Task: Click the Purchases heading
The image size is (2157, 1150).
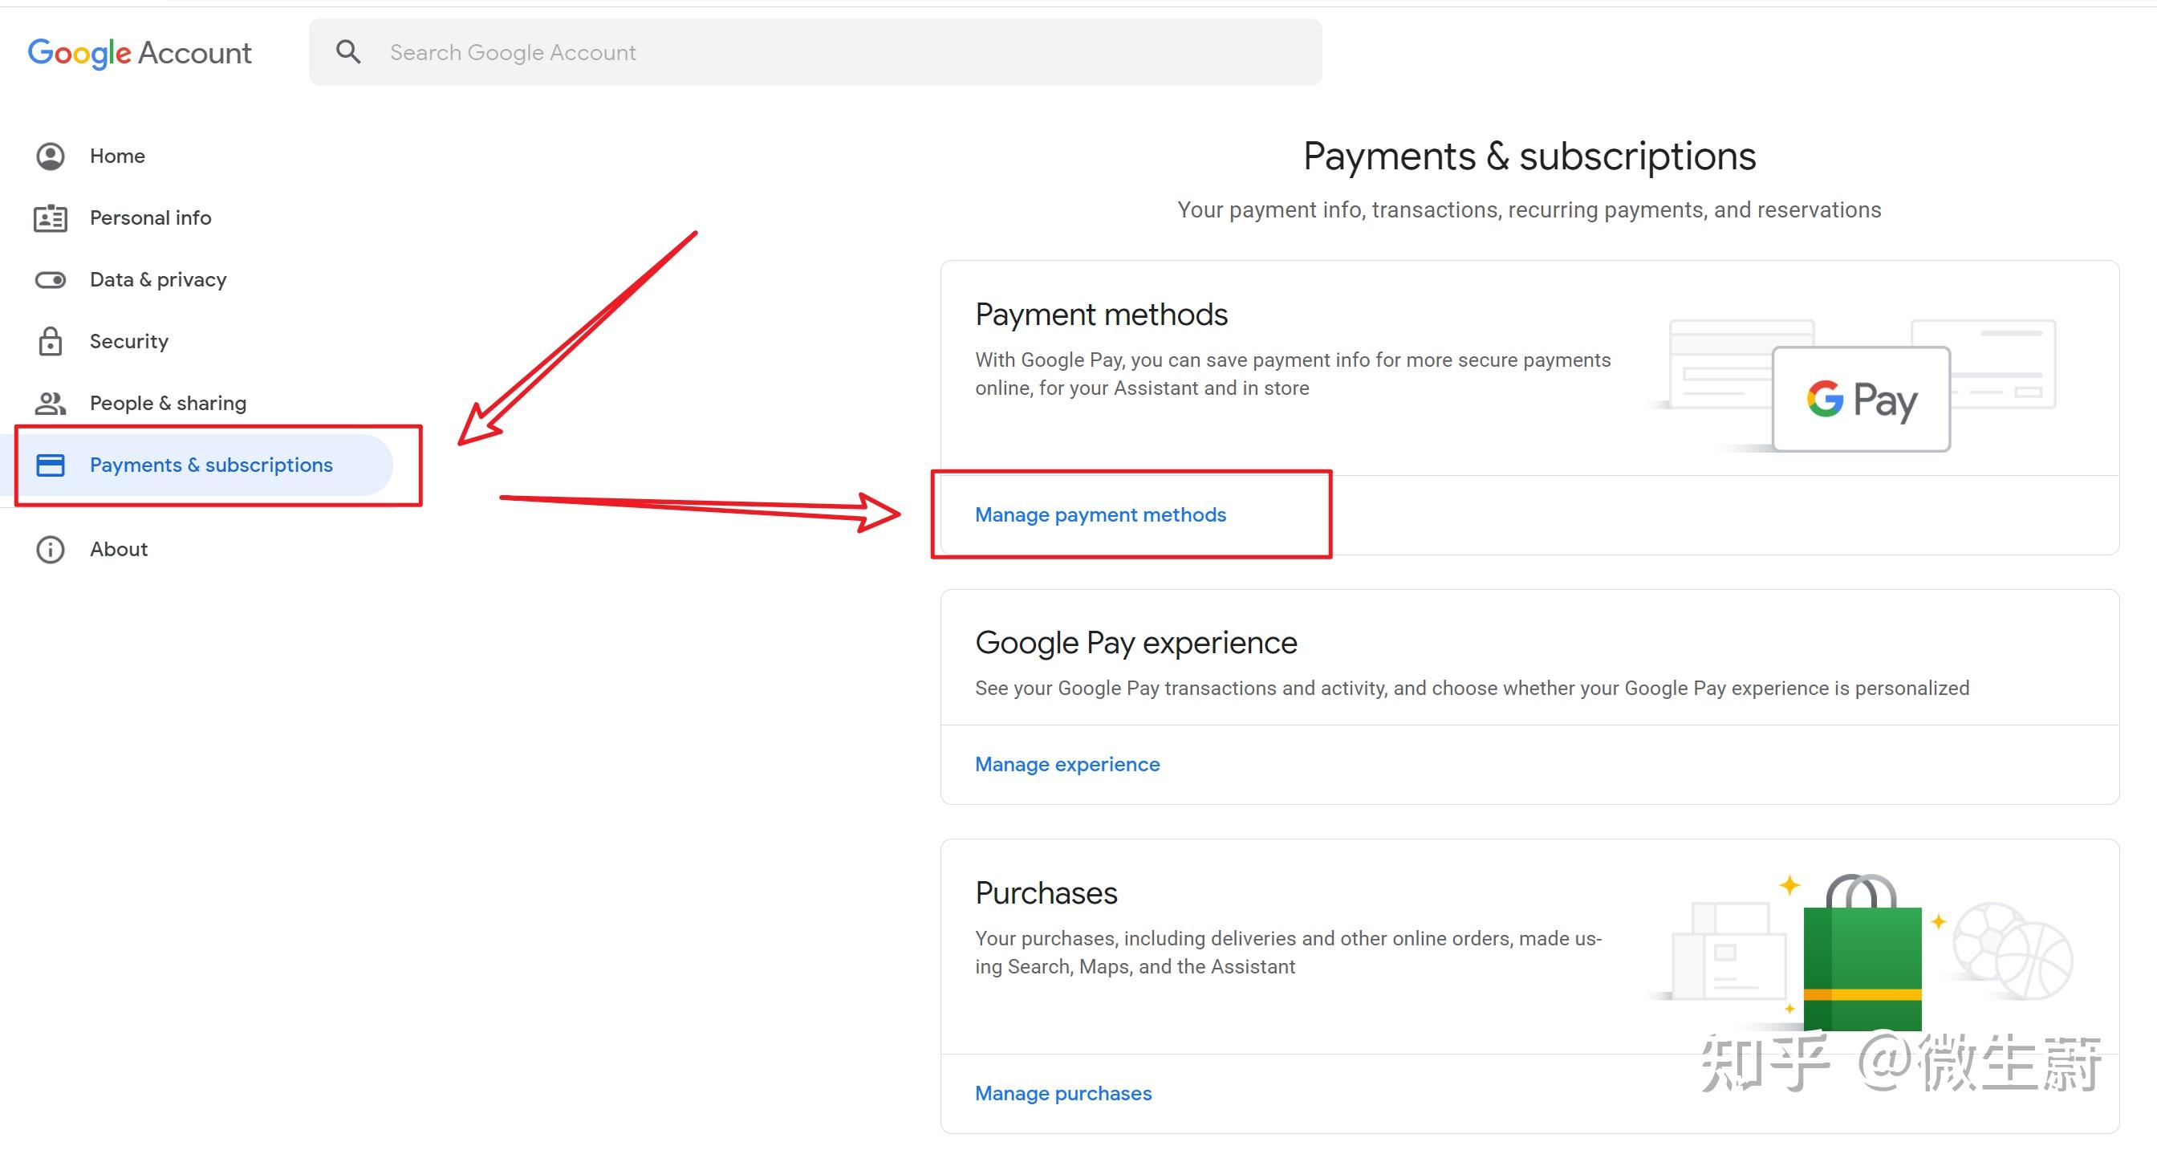Action: [x=1046, y=893]
